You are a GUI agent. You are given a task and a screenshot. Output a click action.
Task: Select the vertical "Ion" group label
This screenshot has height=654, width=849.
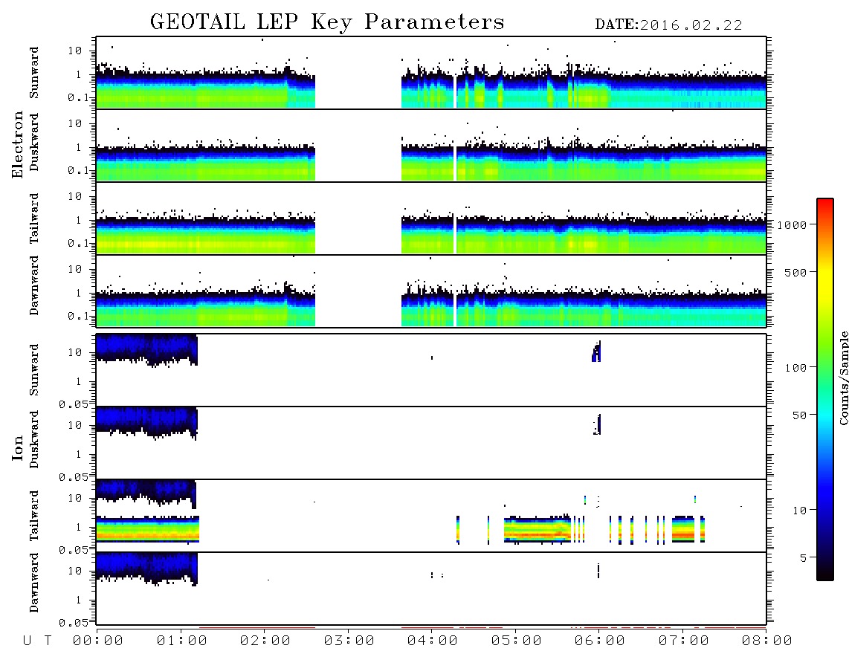17,447
